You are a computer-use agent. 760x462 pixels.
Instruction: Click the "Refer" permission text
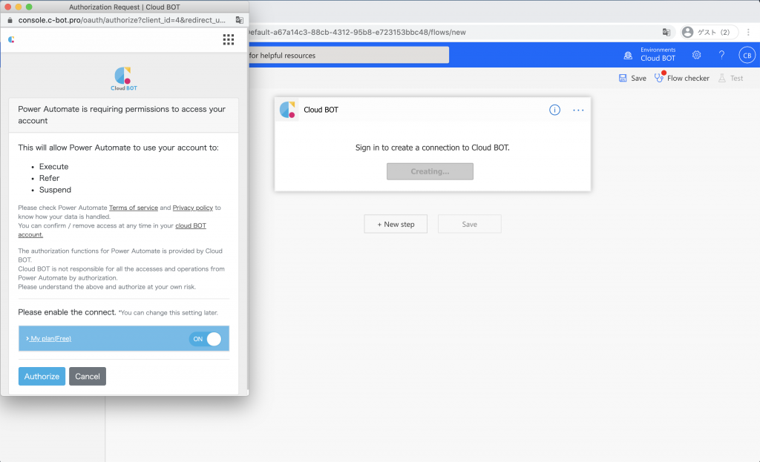click(50, 178)
